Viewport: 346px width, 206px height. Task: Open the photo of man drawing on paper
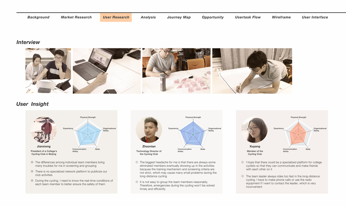pos(252,71)
